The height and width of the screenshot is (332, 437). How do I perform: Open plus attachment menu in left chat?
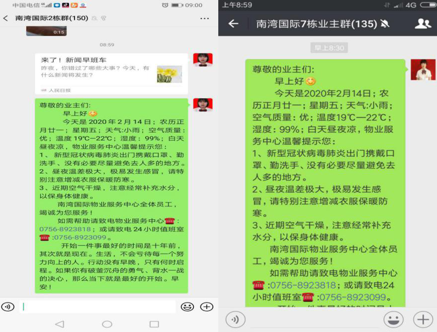tap(206, 307)
